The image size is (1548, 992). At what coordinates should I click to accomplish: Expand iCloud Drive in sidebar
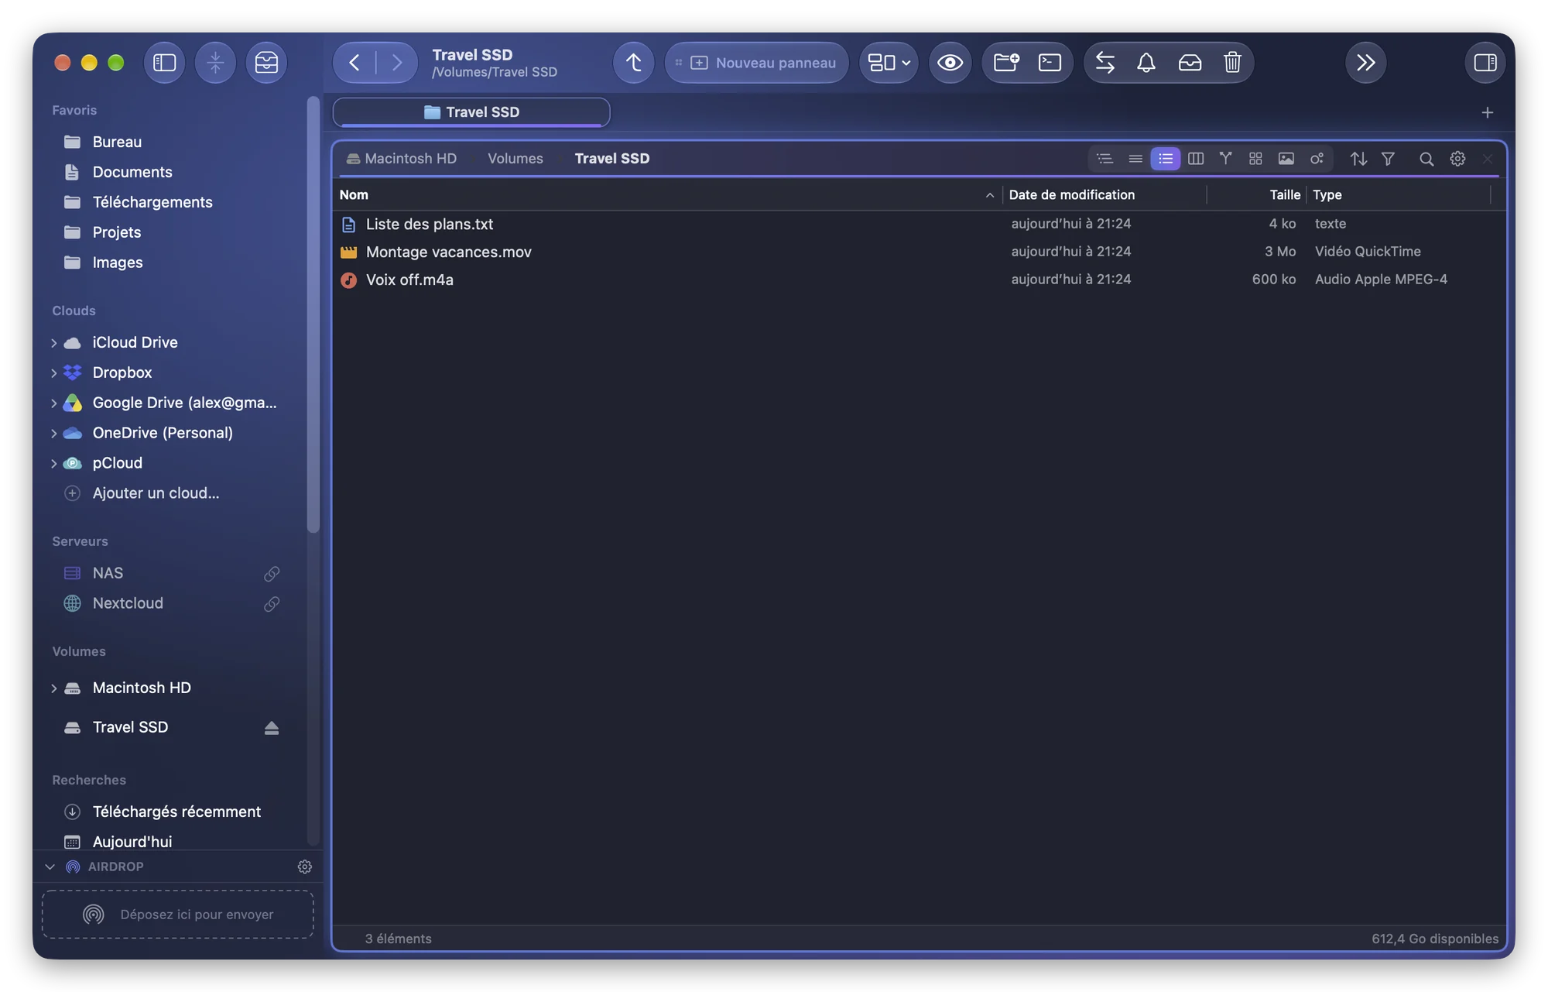(x=53, y=343)
